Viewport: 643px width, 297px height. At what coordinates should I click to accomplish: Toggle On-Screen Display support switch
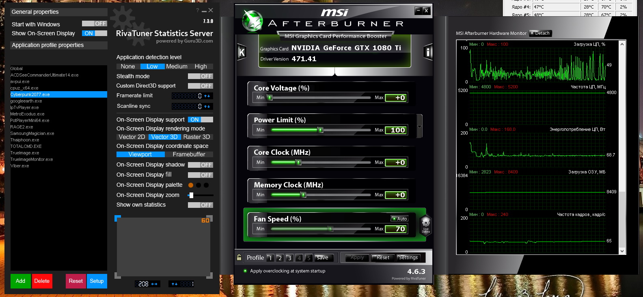[201, 120]
